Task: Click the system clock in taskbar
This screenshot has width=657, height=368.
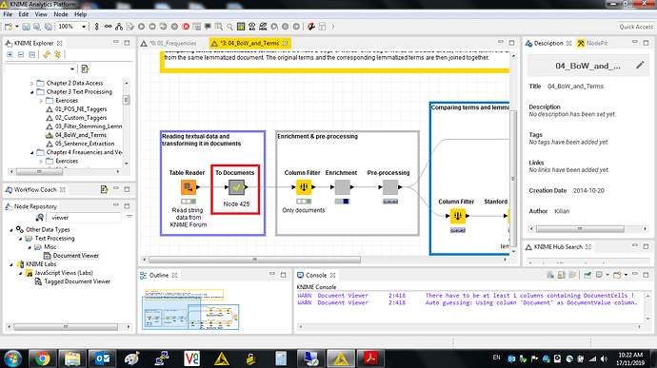Action: tap(630, 358)
